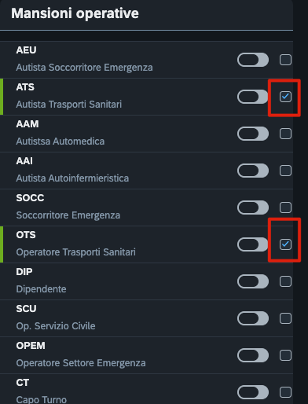Switch on the OPEM Operatore Settore Emergenza toggle
This screenshot has width=308, height=404.
coord(253,355)
